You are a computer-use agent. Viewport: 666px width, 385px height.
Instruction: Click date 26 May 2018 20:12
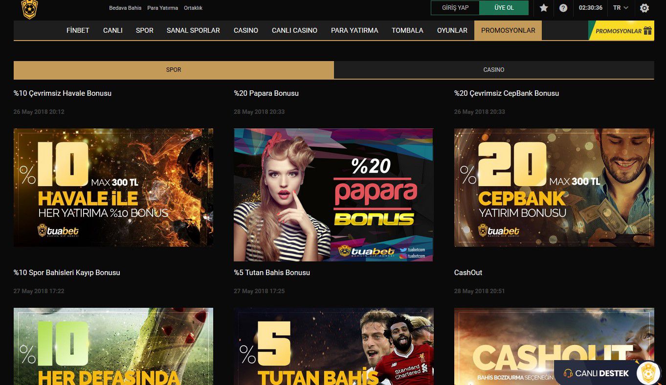coord(39,112)
